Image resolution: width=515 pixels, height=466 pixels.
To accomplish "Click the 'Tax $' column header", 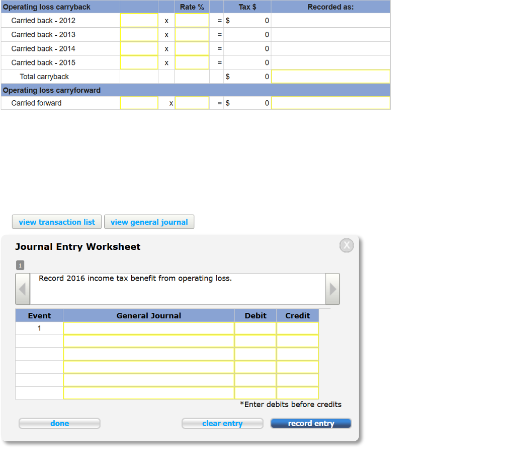I will coord(247,7).
